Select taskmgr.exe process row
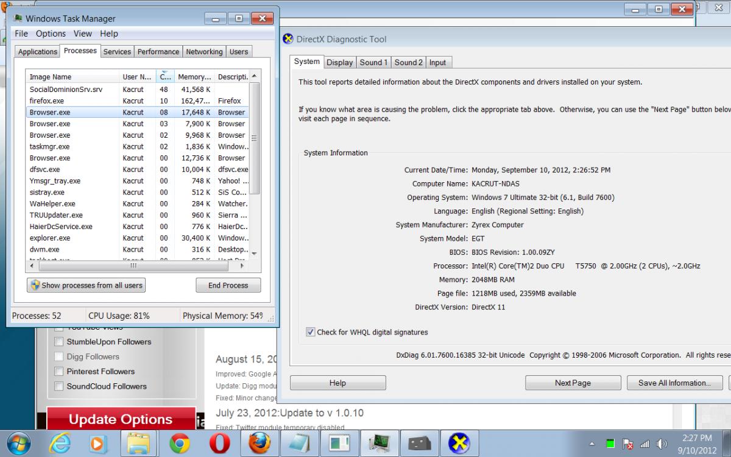The width and height of the screenshot is (731, 457). tap(137, 146)
